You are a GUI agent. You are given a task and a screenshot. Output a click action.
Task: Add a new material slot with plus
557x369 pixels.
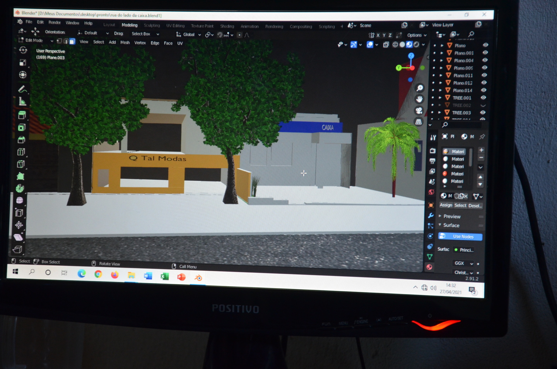click(x=482, y=150)
